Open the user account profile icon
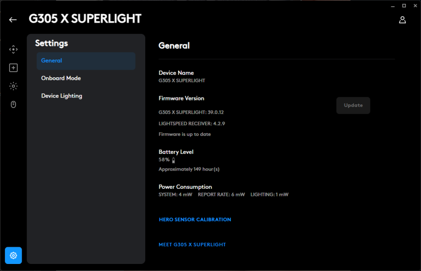 (x=402, y=20)
